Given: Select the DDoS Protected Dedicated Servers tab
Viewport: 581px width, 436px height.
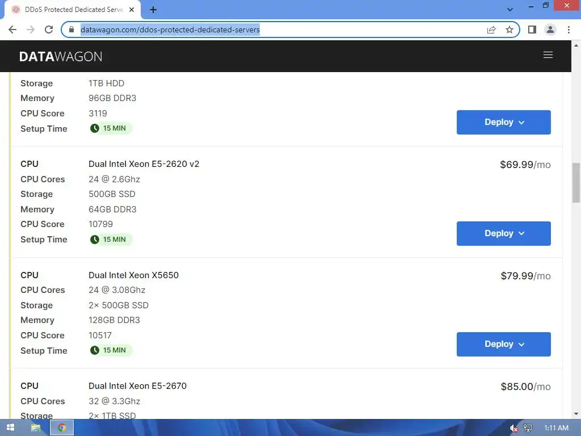Looking at the screenshot, I should pos(73,10).
